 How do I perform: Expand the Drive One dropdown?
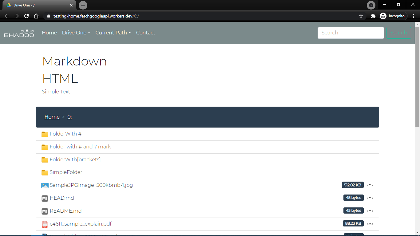click(x=76, y=33)
